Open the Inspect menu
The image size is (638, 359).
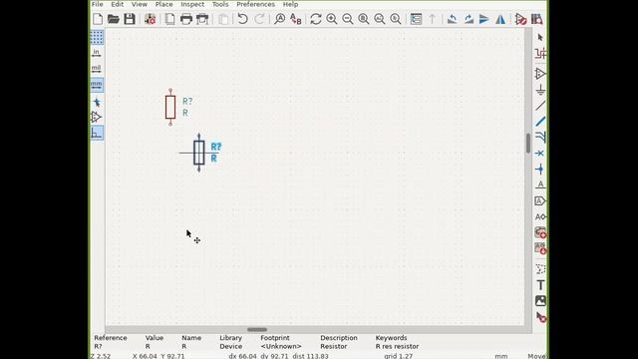coord(192,4)
